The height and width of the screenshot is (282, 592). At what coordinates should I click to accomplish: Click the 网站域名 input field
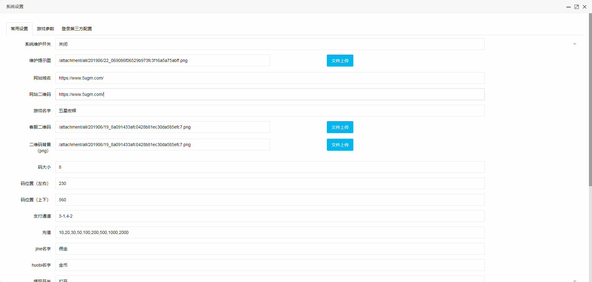click(x=270, y=78)
